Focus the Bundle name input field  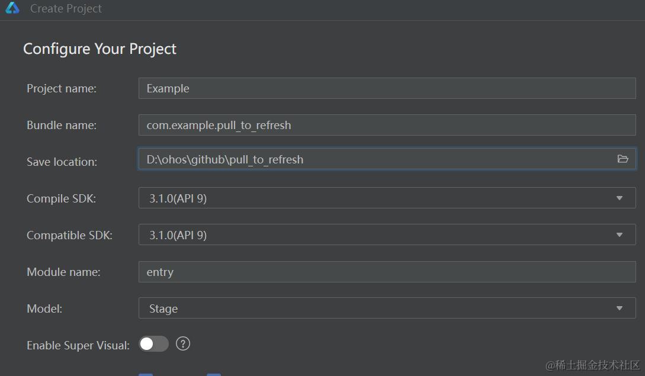(x=387, y=126)
